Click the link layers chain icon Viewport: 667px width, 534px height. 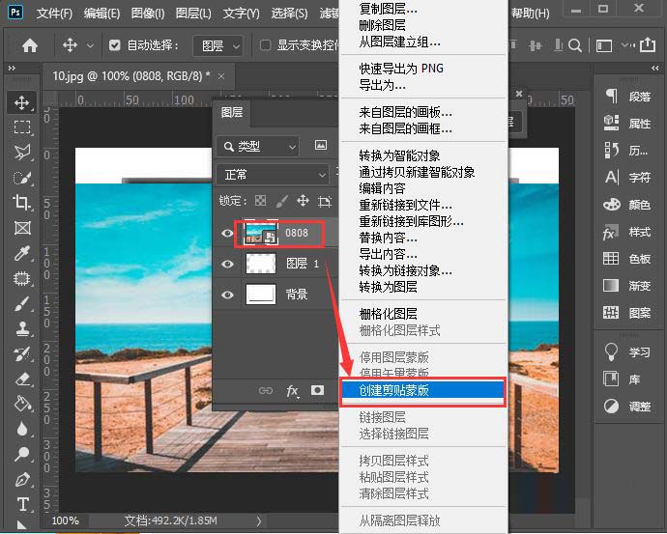[x=266, y=390]
